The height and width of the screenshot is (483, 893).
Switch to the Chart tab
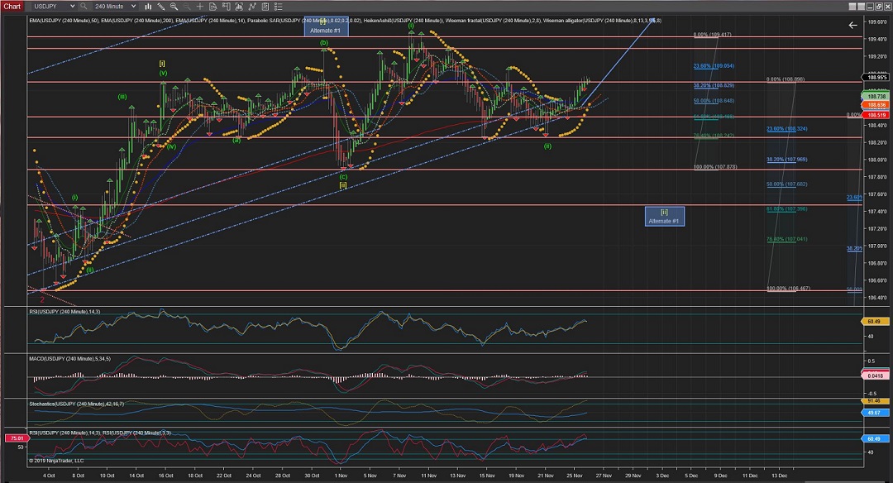click(12, 6)
